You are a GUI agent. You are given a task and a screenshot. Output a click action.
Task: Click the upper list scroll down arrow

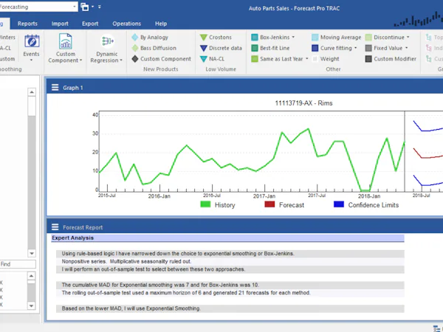click(32, 253)
